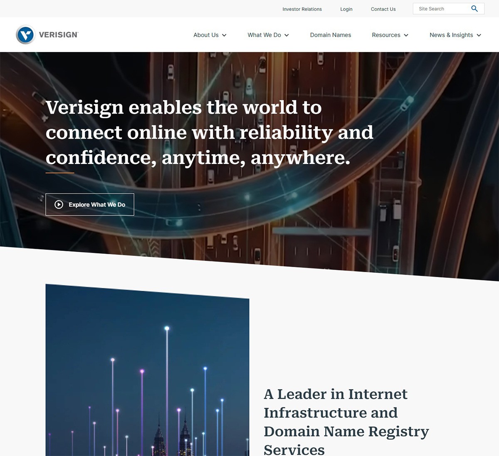
Task: Click the Verisign logo
Action: (x=47, y=35)
